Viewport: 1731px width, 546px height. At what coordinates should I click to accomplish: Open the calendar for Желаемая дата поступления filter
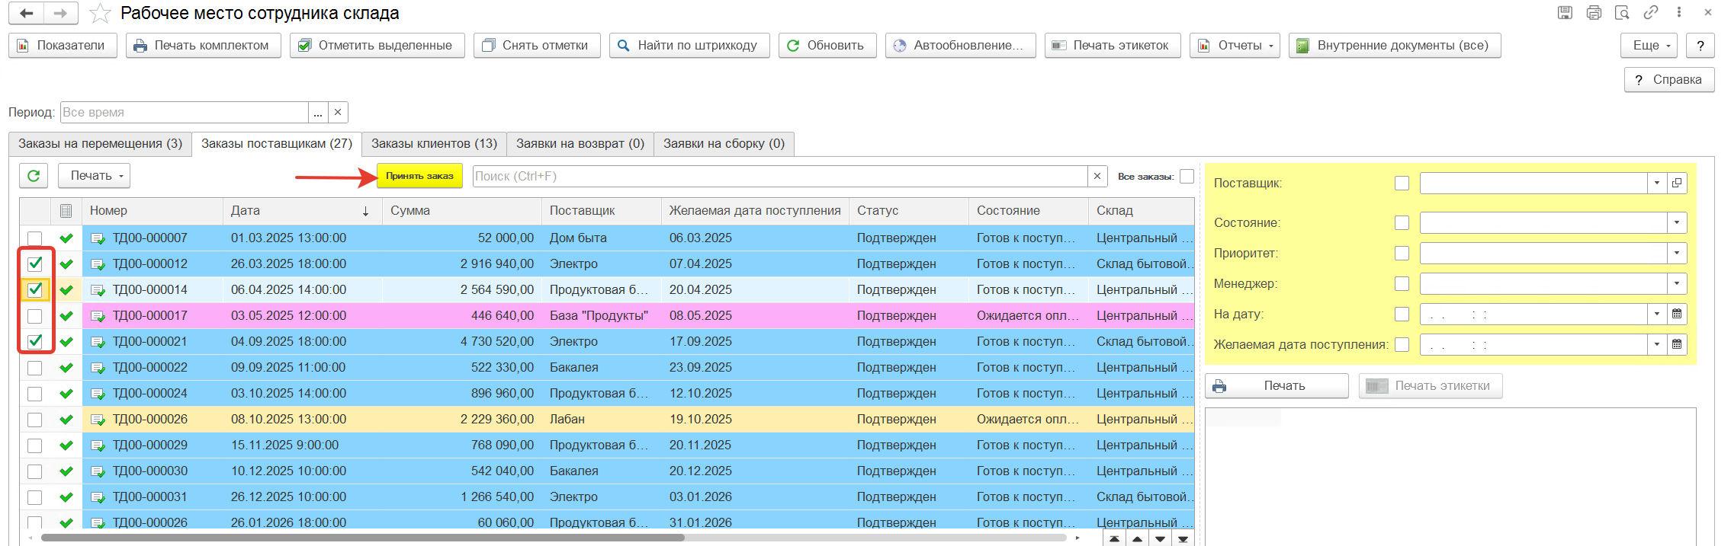click(1677, 344)
